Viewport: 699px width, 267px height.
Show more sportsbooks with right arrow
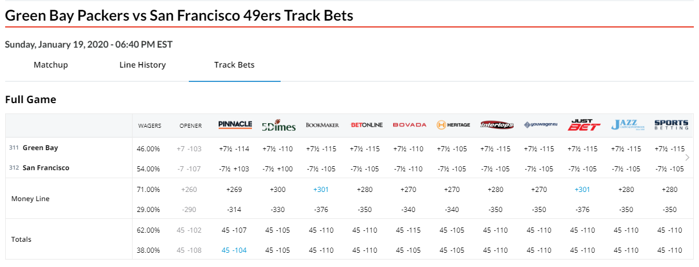coord(688,158)
